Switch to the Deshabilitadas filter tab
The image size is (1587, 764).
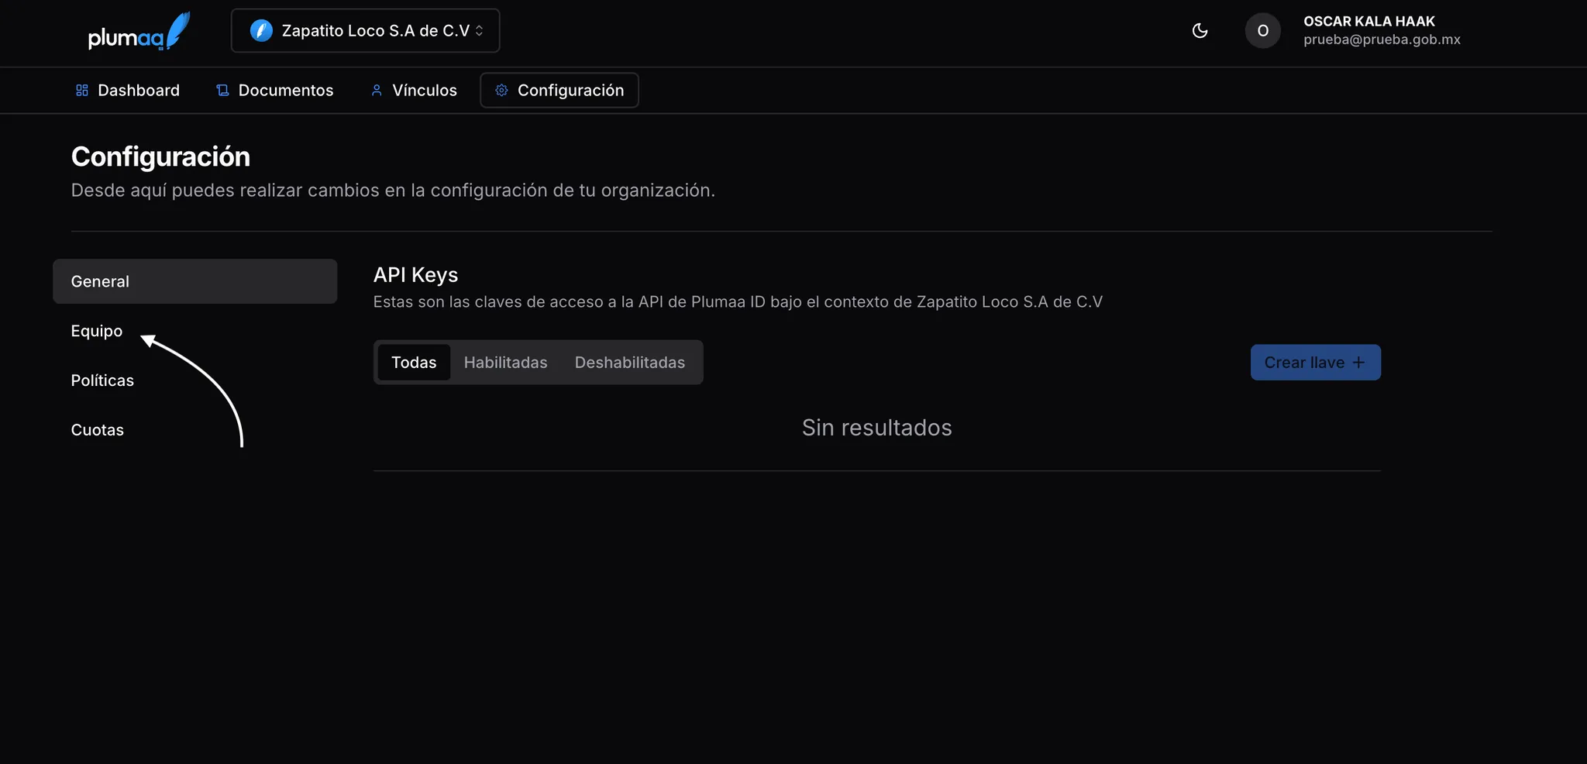coord(629,363)
